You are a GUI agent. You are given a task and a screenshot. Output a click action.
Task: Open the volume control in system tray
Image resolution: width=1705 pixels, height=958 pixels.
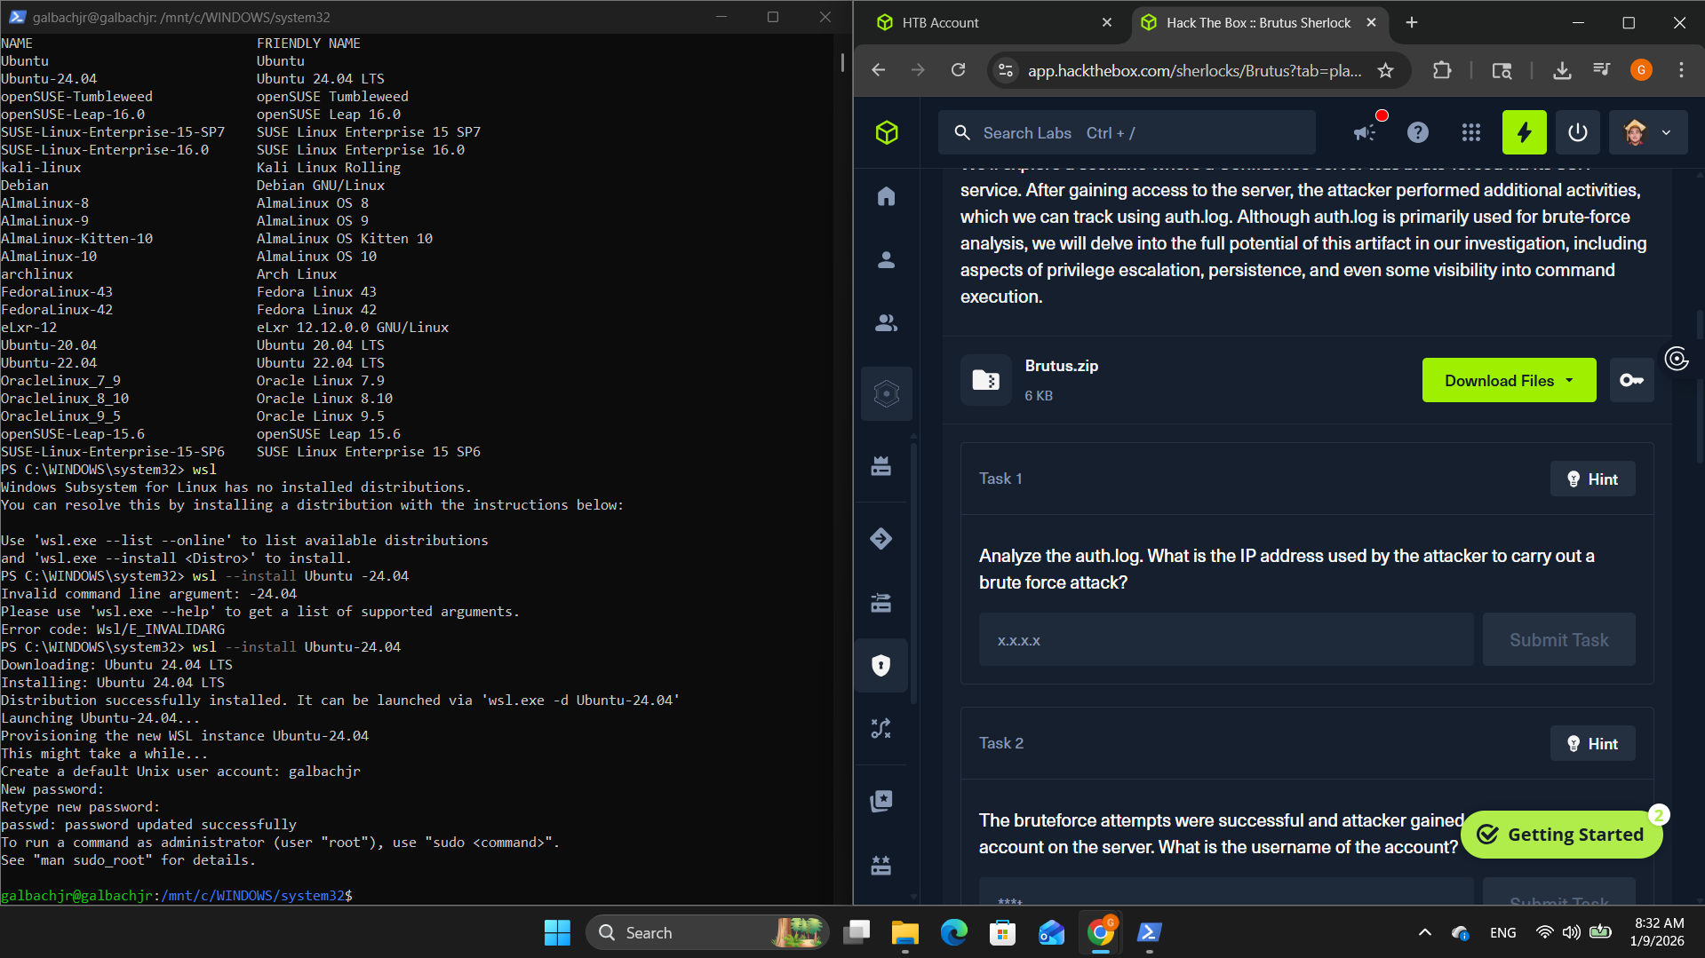click(x=1572, y=932)
